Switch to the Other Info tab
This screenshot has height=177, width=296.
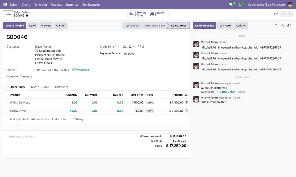(x=62, y=87)
